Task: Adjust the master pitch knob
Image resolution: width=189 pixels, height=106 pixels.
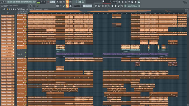Action: (x=34, y=6)
